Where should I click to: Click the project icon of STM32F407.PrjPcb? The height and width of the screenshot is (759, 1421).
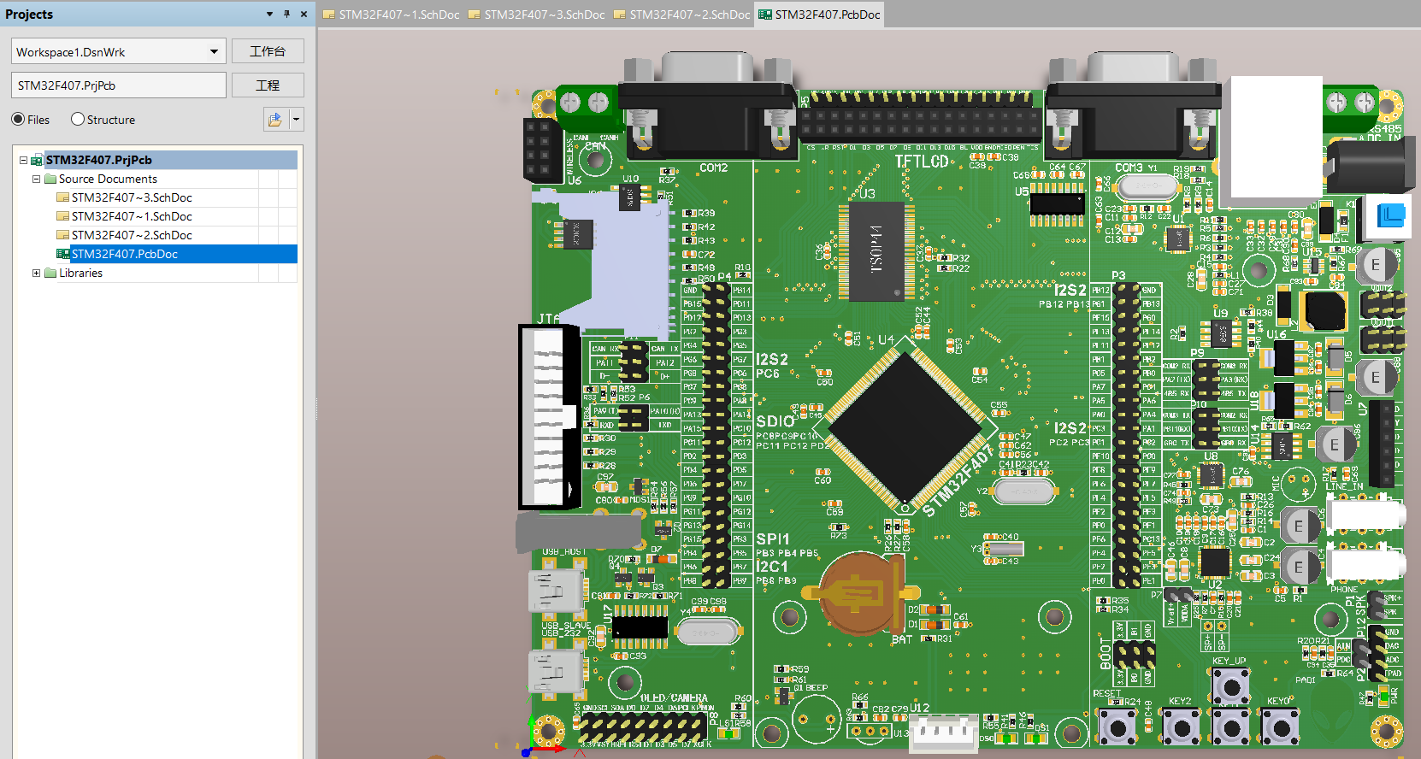37,160
